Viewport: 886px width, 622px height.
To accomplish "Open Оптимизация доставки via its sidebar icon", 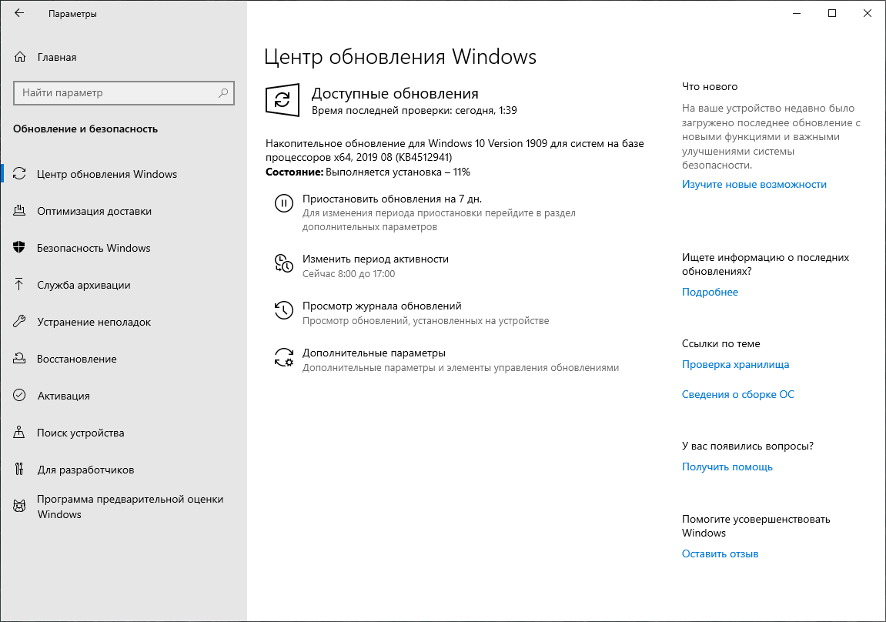I will [x=18, y=211].
